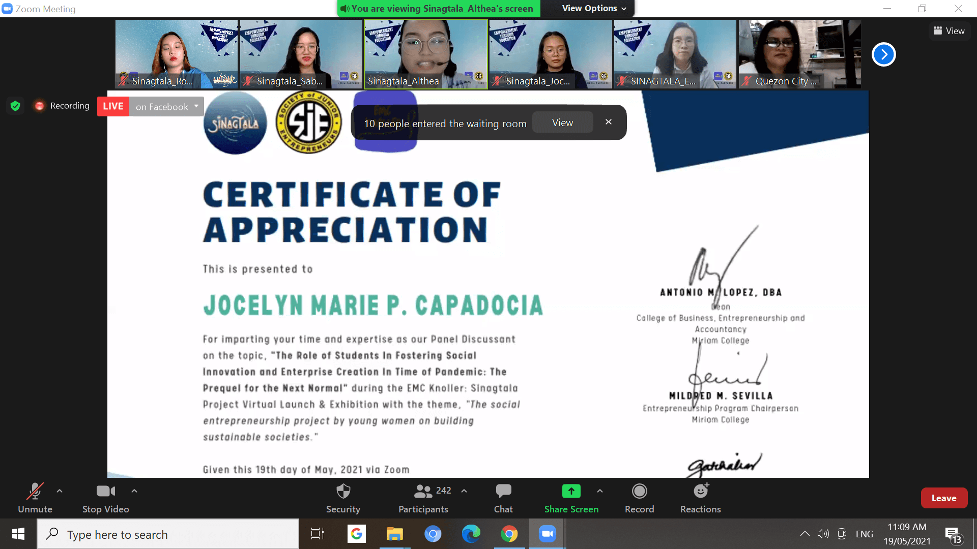Dismiss the waiting room notification
The width and height of the screenshot is (977, 549).
click(x=609, y=122)
